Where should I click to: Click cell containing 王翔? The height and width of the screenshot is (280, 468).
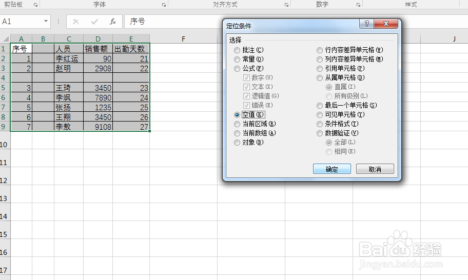69,117
